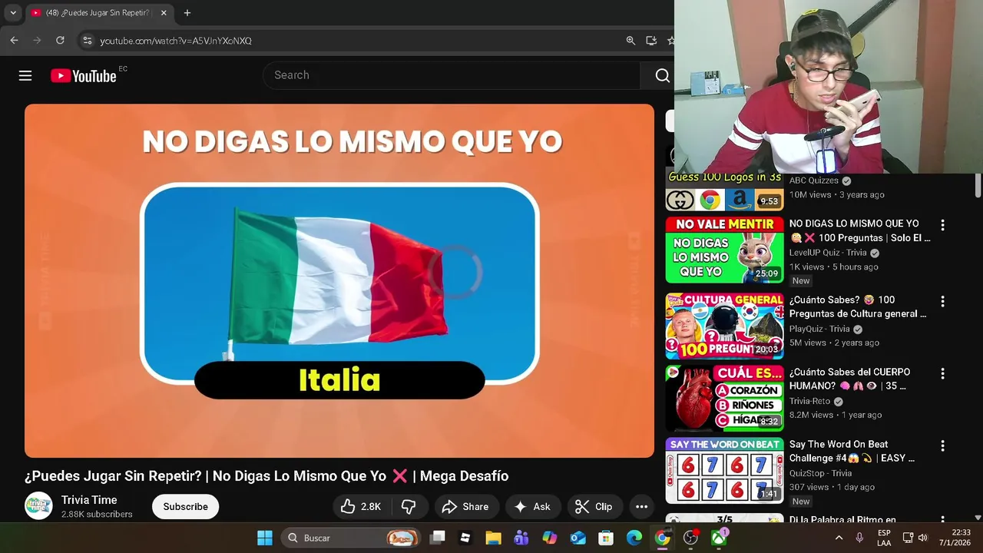Go forward in browser history
Image resolution: width=983 pixels, height=553 pixels.
click(x=37, y=40)
